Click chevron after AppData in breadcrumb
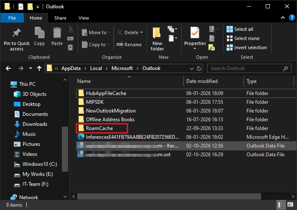This screenshot has height=210, width=297. click(86, 68)
